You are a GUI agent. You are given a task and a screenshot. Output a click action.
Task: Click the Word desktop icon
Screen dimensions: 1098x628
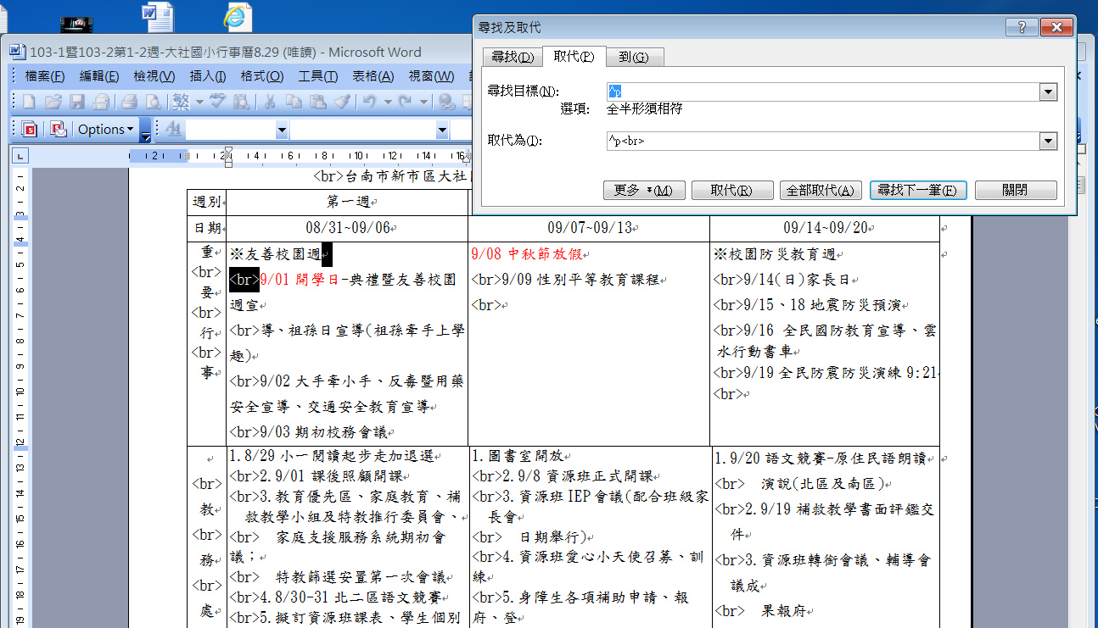coord(157,16)
